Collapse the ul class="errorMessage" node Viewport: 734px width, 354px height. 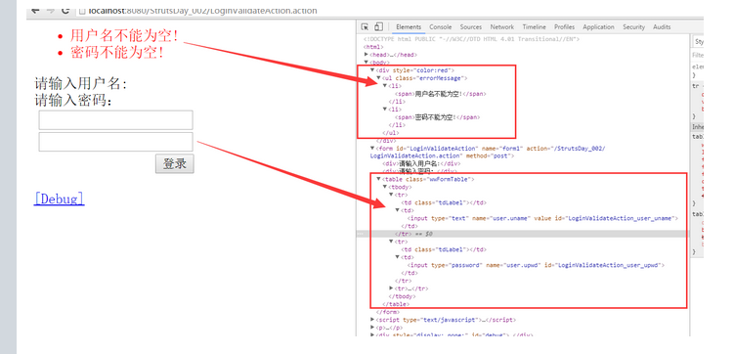click(378, 78)
